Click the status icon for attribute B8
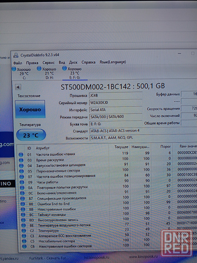The image size is (197, 263). (23, 204)
